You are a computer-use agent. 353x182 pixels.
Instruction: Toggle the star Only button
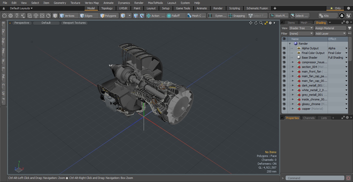tap(335, 8)
